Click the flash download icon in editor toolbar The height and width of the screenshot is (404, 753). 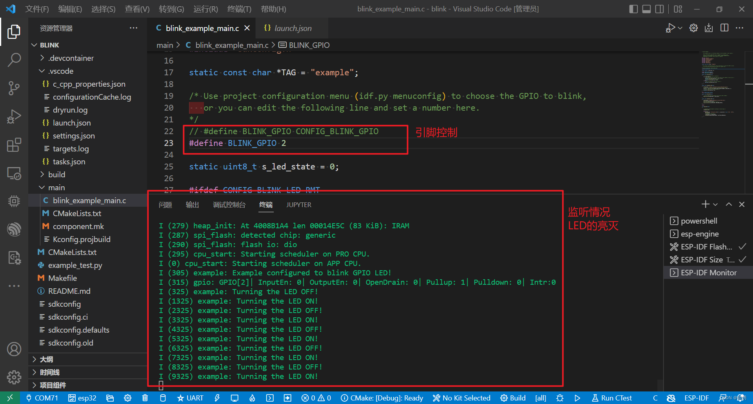[x=709, y=28]
